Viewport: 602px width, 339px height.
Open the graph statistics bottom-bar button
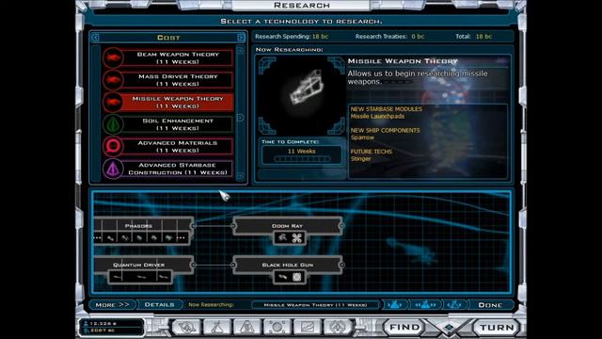click(308, 327)
